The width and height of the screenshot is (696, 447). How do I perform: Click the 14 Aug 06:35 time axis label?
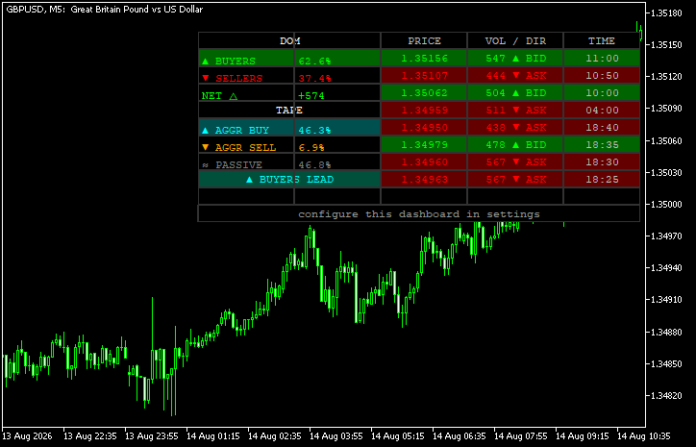[x=460, y=436]
